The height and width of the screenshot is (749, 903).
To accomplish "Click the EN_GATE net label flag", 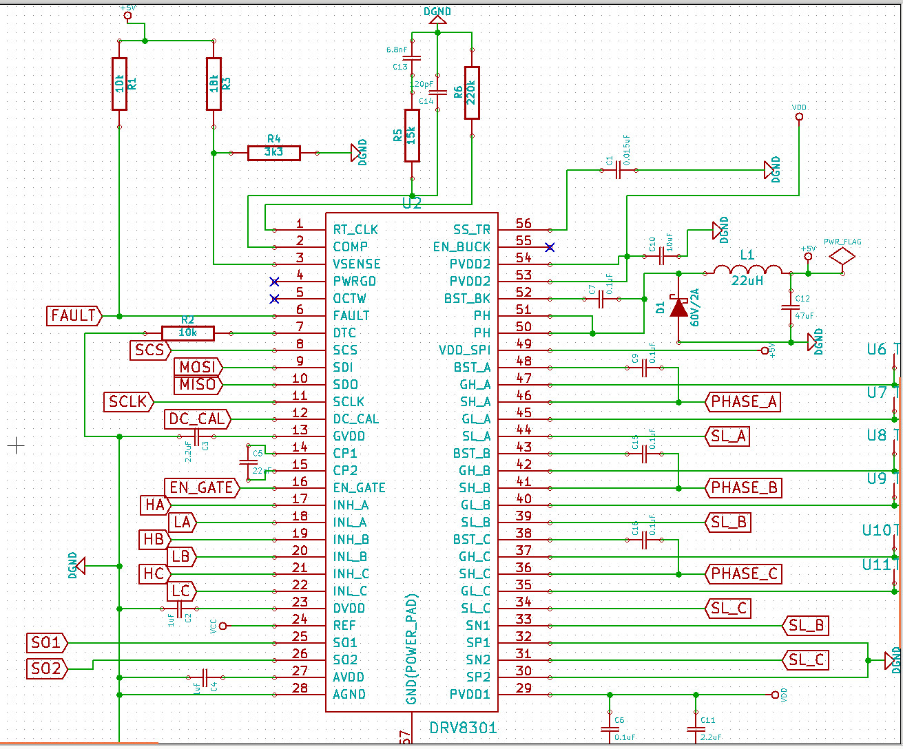I will tap(202, 488).
